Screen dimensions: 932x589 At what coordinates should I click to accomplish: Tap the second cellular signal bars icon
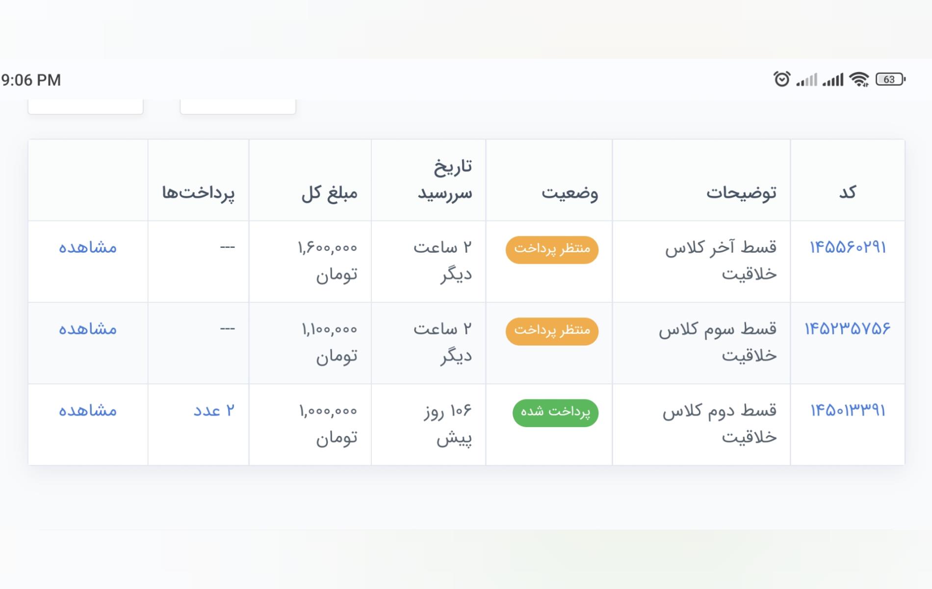pyautogui.click(x=832, y=80)
